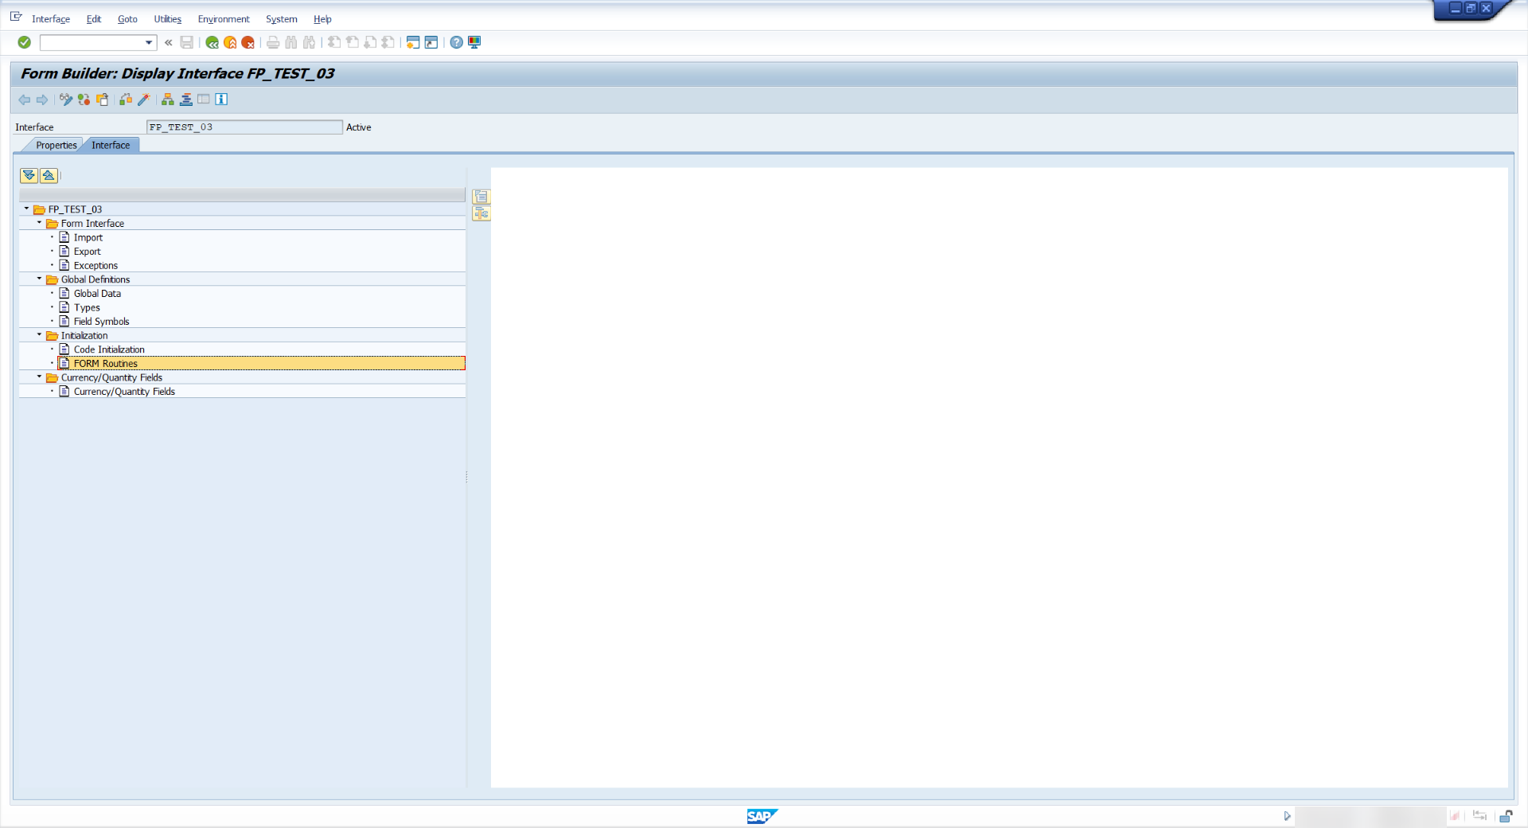Image resolution: width=1528 pixels, height=828 pixels.
Task: Click the Other Object clipboard icon
Action: click(102, 100)
